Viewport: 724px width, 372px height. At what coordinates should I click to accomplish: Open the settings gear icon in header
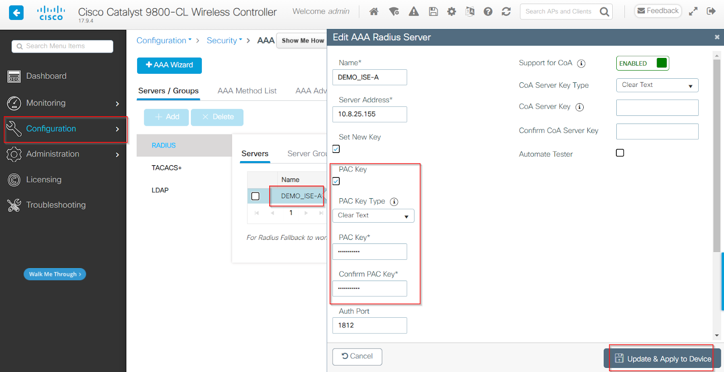click(x=452, y=12)
